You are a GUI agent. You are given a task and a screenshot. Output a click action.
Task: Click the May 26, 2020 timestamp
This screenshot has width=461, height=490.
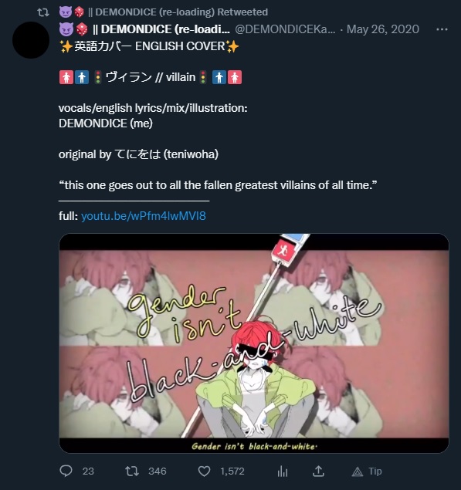coord(383,29)
